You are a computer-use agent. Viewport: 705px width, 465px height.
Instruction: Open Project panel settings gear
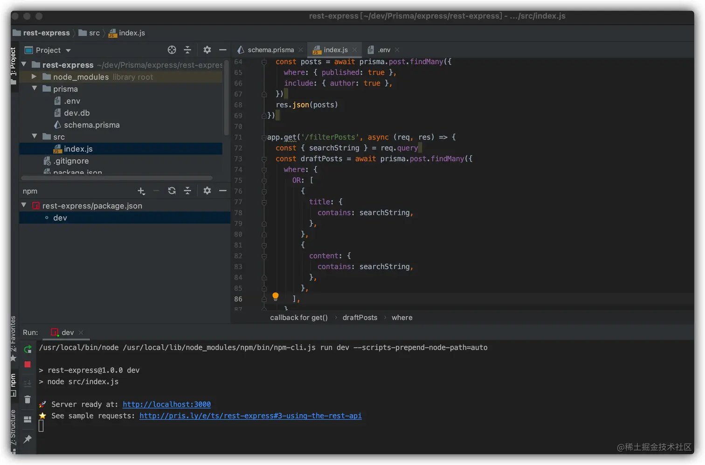207,50
